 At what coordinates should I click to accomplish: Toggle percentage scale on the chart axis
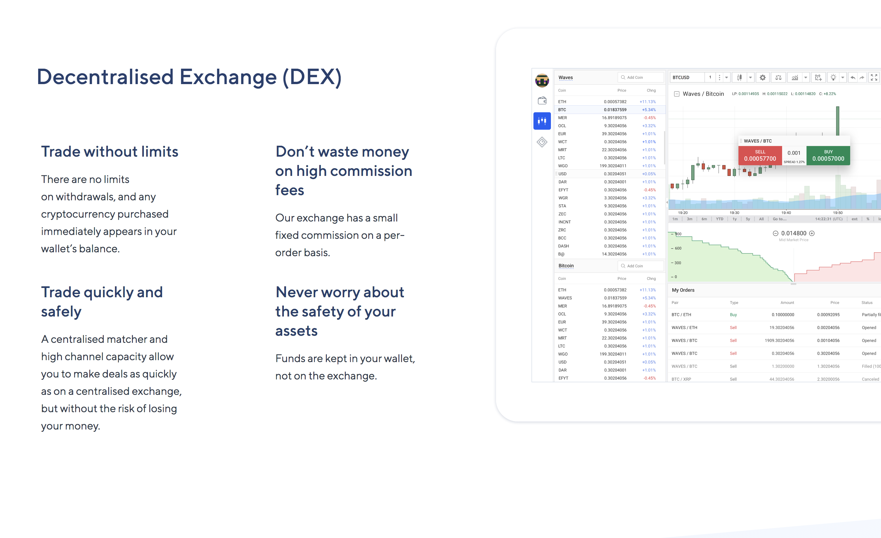pyautogui.click(x=868, y=219)
